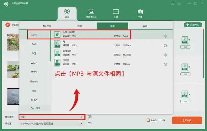Click the format search field
Viewport: 207px width, 131px height.
36,108
